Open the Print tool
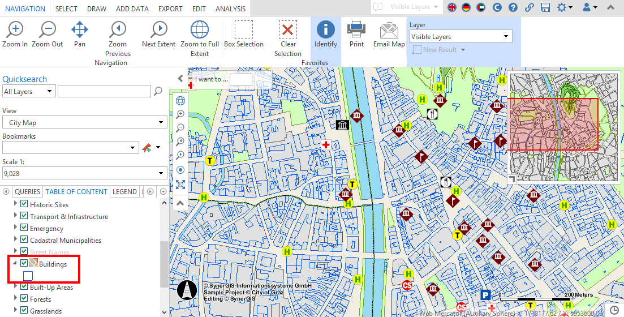Viewport: 624px width, 317px height. 356,35
